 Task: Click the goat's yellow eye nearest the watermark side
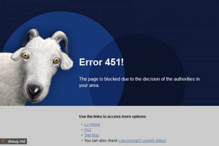(26, 56)
